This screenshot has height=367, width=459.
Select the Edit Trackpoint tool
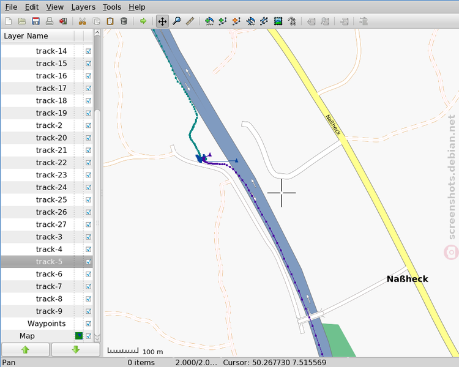tap(264, 21)
